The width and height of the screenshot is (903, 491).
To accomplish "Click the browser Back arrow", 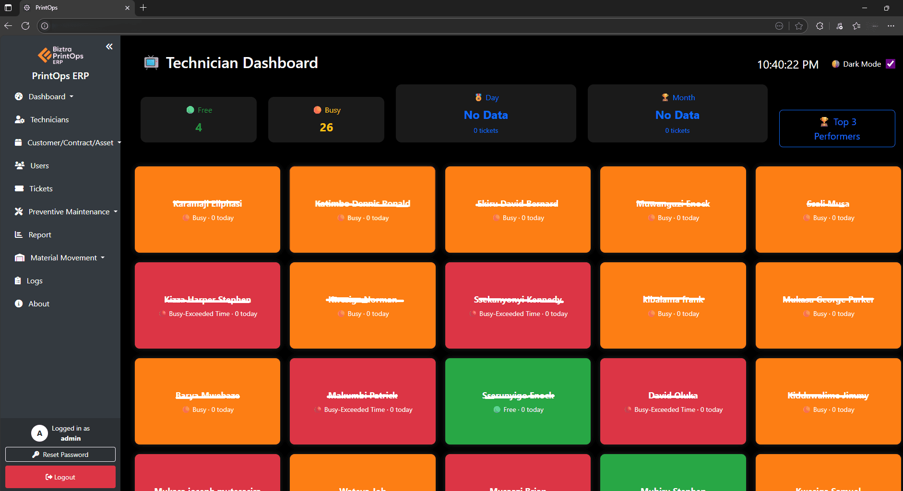I will (x=8, y=26).
